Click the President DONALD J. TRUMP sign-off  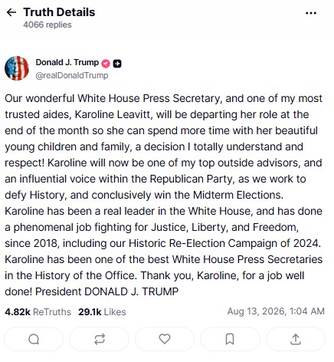(x=106, y=291)
